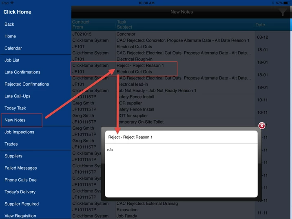Viewport: 292px width, 219px height.
Task: Open View Requisition menu item
Action: click(20, 216)
